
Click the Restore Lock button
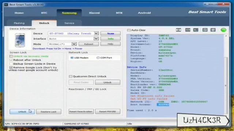(49, 112)
